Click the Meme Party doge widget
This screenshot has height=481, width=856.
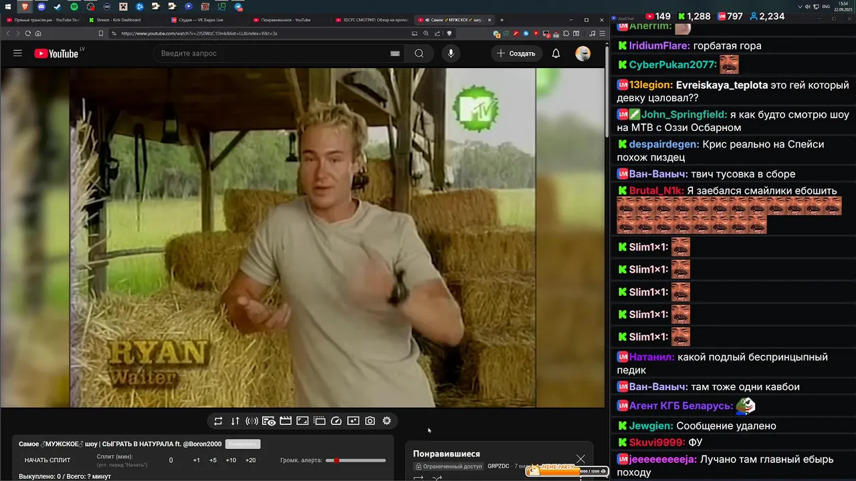click(x=567, y=470)
